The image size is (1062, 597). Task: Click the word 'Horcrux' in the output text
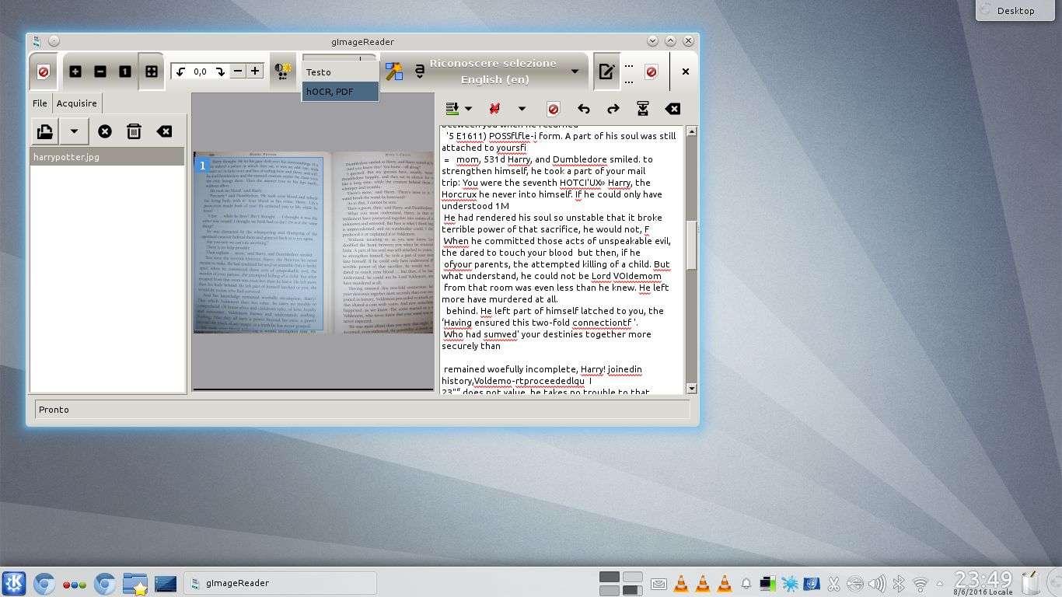(x=459, y=194)
